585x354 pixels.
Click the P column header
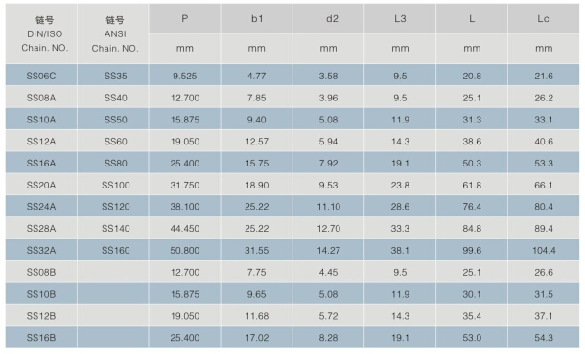[185, 18]
